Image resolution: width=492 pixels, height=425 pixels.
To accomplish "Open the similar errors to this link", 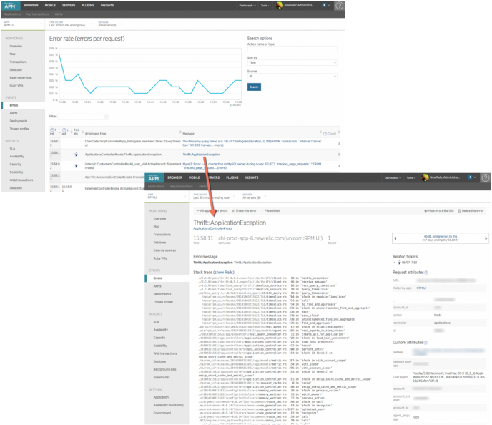I will (x=441, y=236).
